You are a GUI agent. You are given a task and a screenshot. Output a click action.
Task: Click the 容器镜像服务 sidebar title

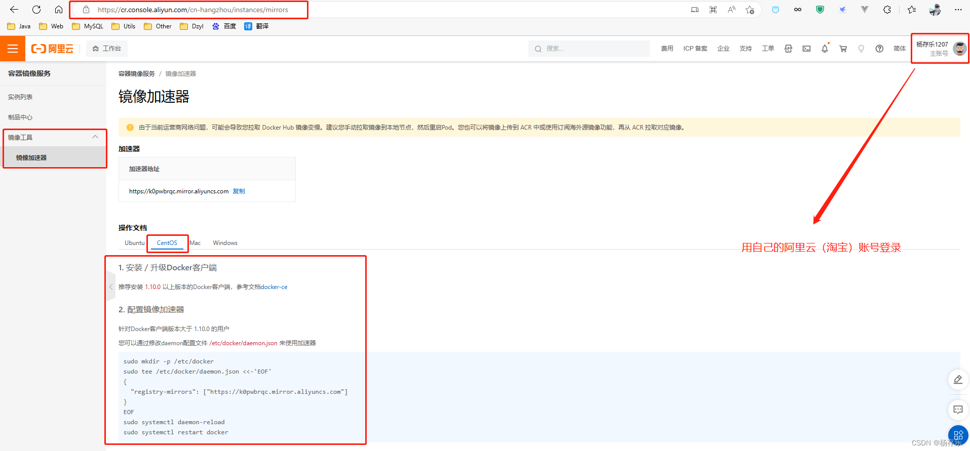pyautogui.click(x=29, y=73)
